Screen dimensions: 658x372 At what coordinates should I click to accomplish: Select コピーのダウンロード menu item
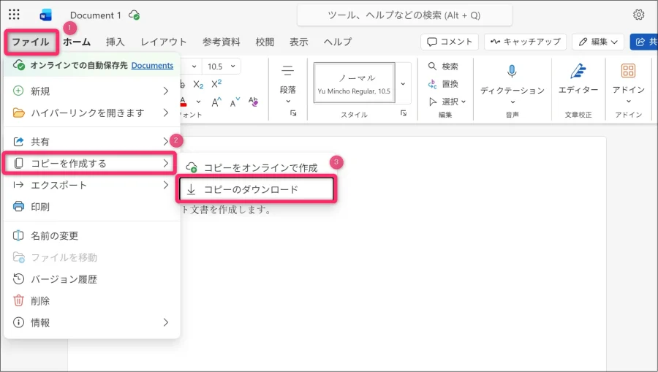[x=256, y=189]
